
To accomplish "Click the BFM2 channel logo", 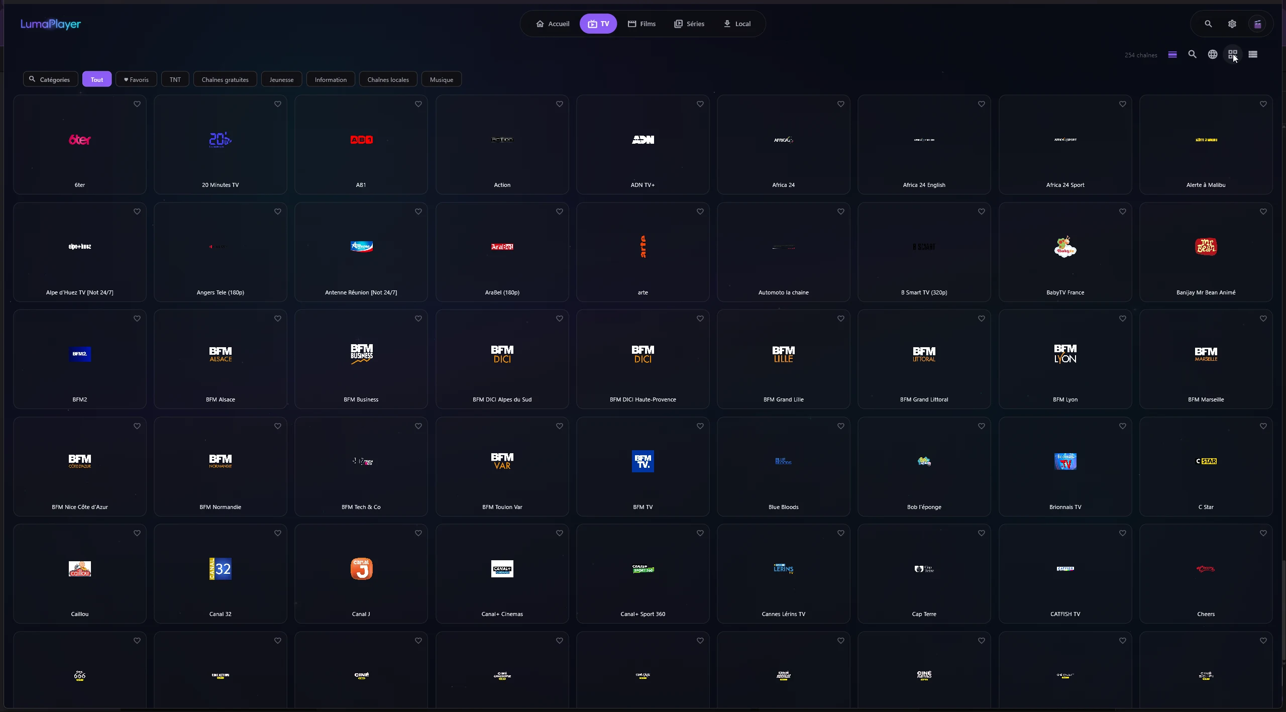I will coord(80,354).
